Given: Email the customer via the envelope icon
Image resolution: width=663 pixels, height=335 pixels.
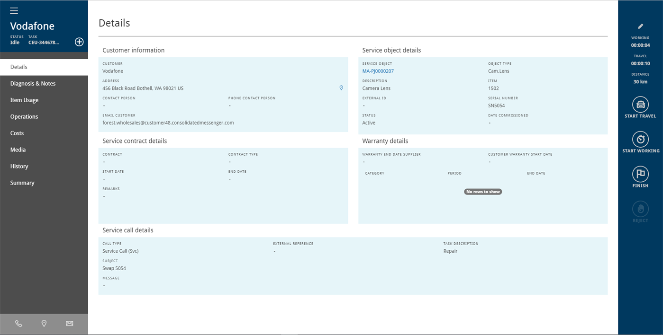Looking at the screenshot, I should tap(69, 323).
